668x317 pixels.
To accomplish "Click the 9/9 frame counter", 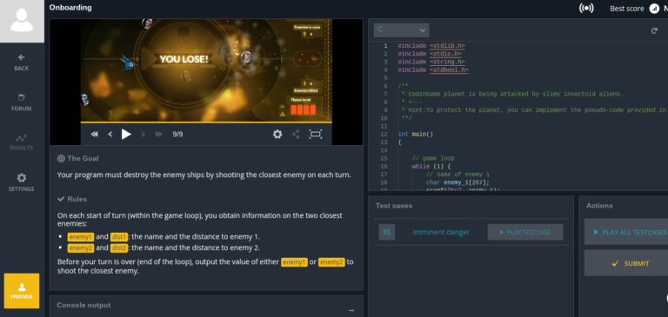I will coord(177,134).
